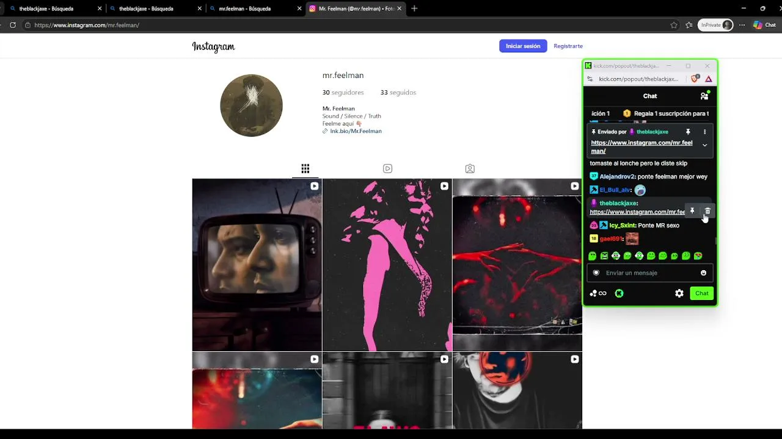Close the Mr. Feelman Instagram tab
Viewport: 782px width, 439px height.
400,9
